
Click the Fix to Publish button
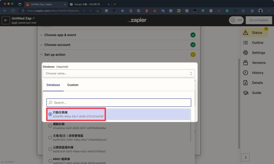click(x=259, y=20)
